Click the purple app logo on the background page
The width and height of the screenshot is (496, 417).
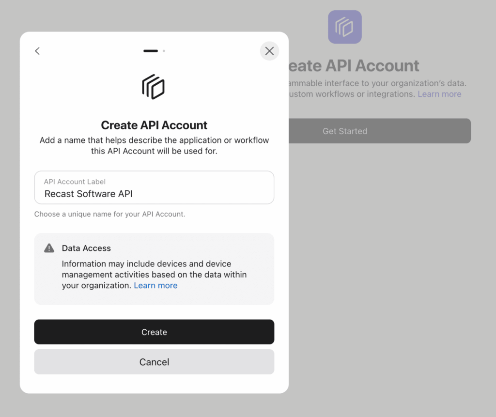pos(344,27)
